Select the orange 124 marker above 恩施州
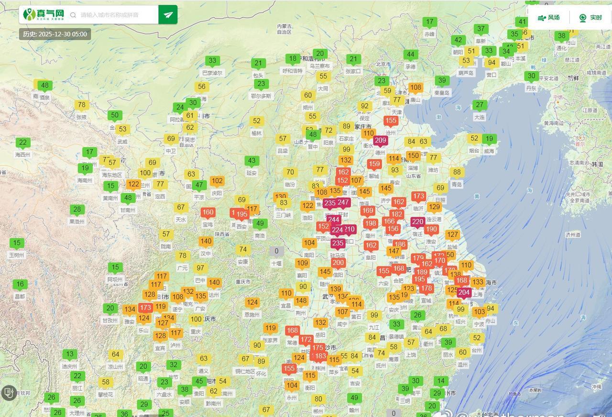Viewport: 612px width, 417px height. (252, 302)
